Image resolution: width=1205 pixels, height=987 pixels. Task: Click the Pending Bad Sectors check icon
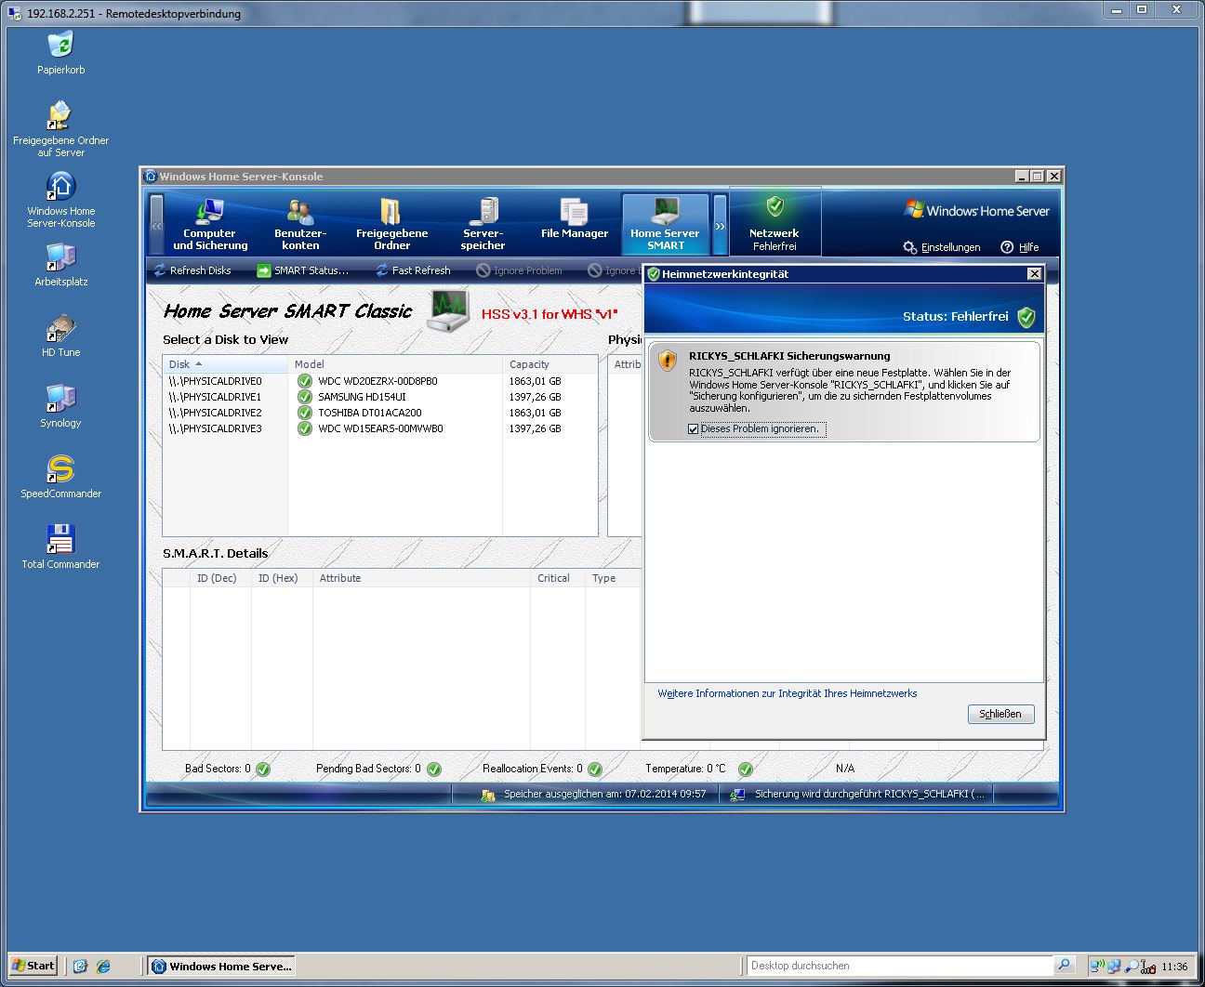tap(434, 770)
